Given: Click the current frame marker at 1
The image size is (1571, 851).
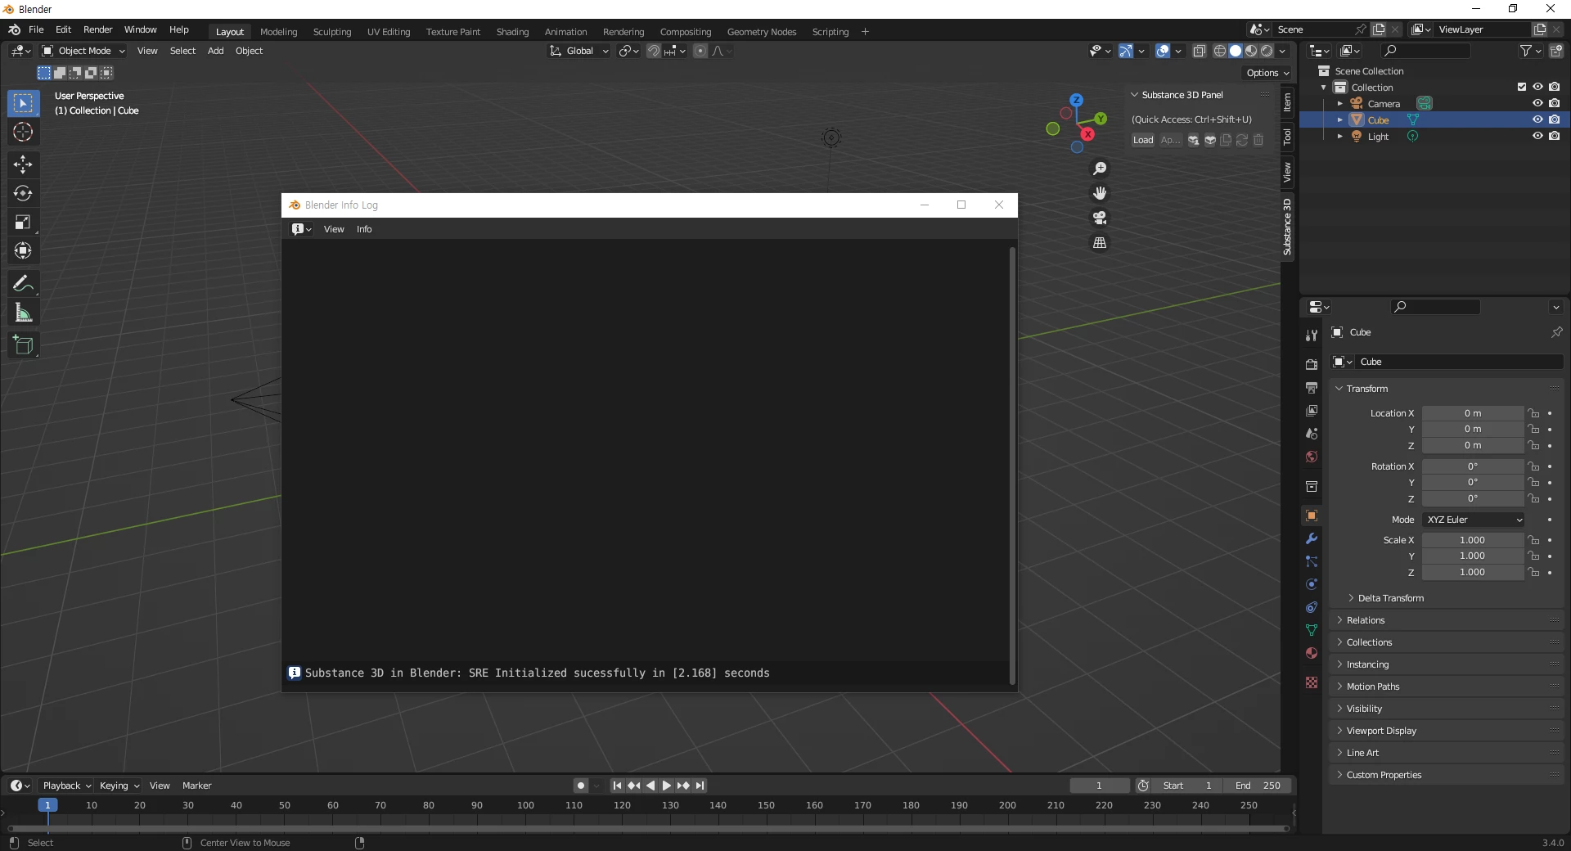Looking at the screenshot, I should pyautogui.click(x=47, y=805).
